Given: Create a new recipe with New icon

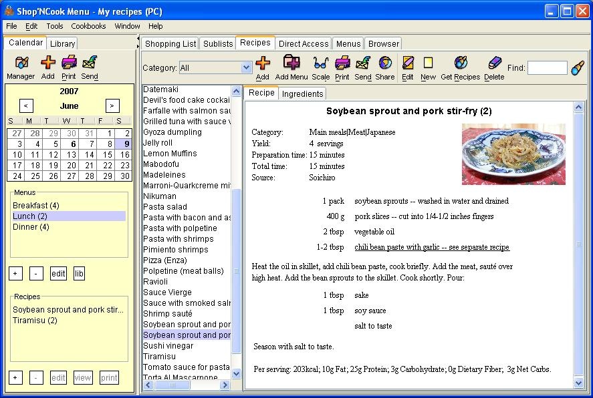Looking at the screenshot, I should click(428, 63).
